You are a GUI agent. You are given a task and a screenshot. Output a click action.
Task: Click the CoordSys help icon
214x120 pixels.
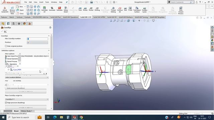pos(50,27)
